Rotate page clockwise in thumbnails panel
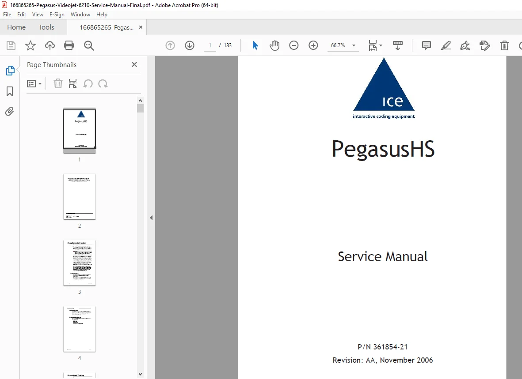522x379 pixels. [103, 84]
